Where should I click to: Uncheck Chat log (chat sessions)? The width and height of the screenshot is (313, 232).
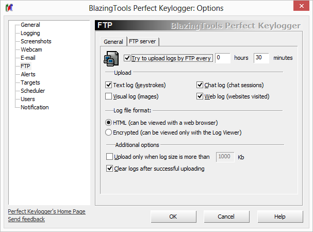[200, 85]
